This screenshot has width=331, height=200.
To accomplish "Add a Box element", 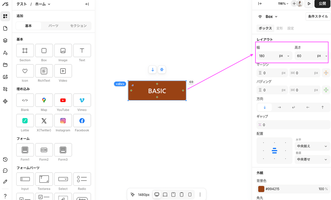I will [44, 51].
